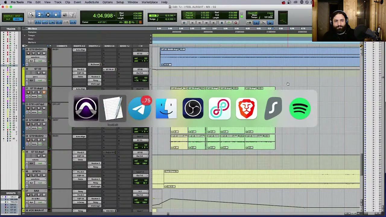The height and width of the screenshot is (217, 386).
Task: Open the Track menu
Action: pyautogui.click(x=58, y=2)
